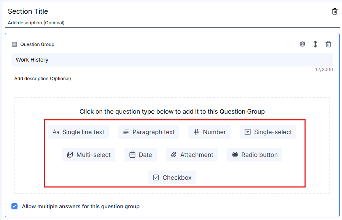Disable allow multiple answers for this question group
Screen dimensions: 342x220
[14, 206]
